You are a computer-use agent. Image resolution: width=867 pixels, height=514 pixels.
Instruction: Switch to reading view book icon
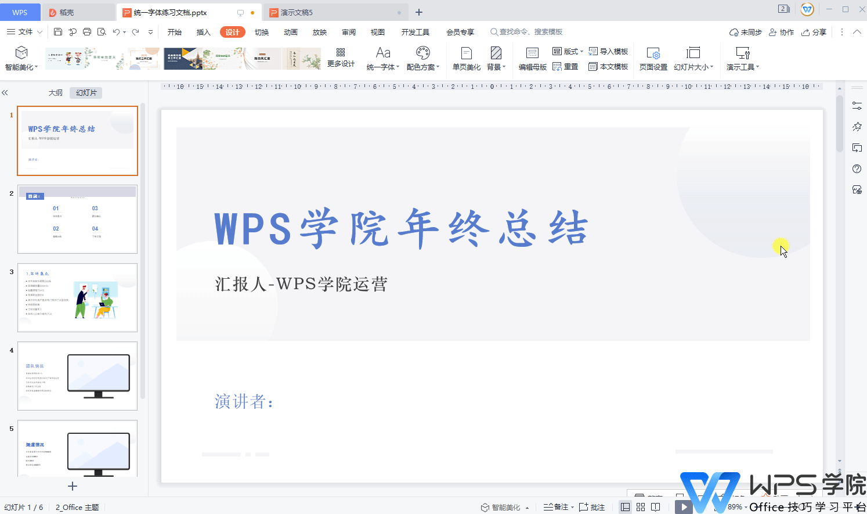[656, 507]
